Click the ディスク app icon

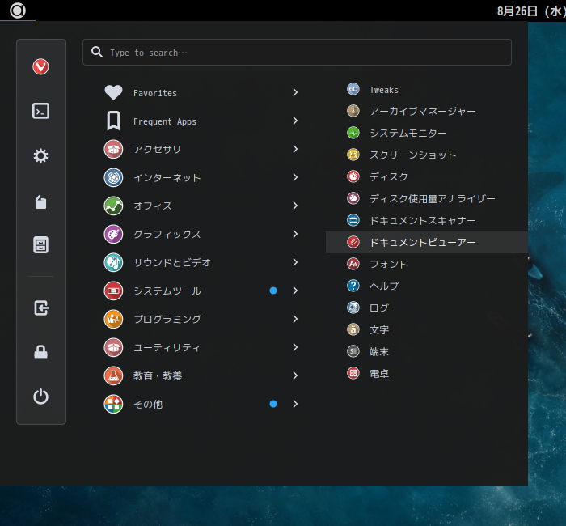point(353,176)
